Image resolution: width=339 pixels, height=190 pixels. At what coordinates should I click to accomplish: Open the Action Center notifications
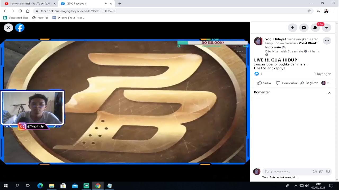pyautogui.click(x=331, y=186)
